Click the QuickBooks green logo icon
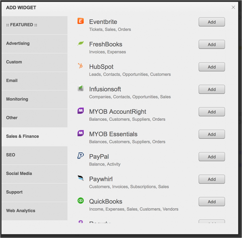Screen dimensions: 242x238 pyautogui.click(x=81, y=201)
